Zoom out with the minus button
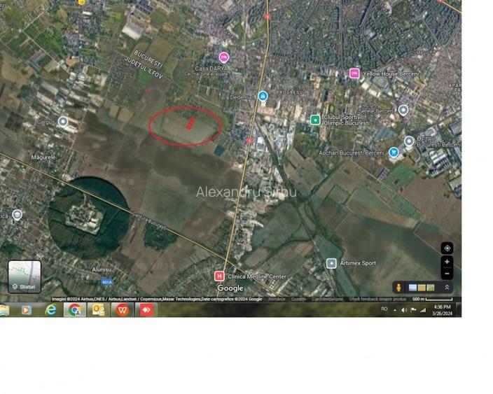This screenshot has width=493, height=394. coord(447,274)
